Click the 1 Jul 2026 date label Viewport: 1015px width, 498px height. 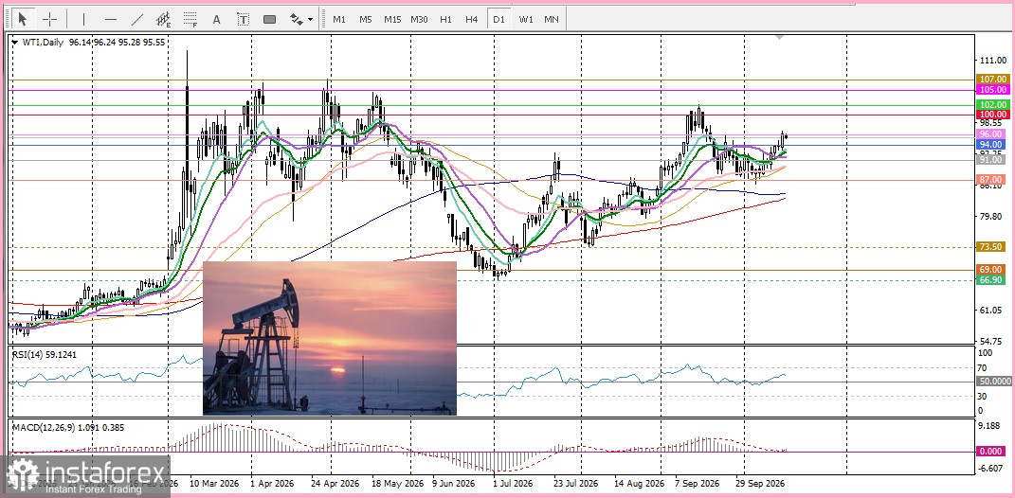(512, 483)
